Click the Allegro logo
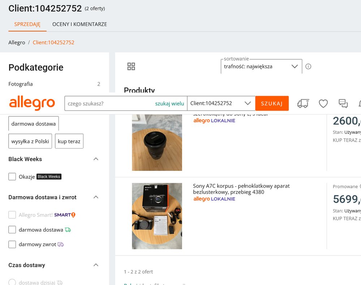Screen dimensions: 361x285 [32, 103]
